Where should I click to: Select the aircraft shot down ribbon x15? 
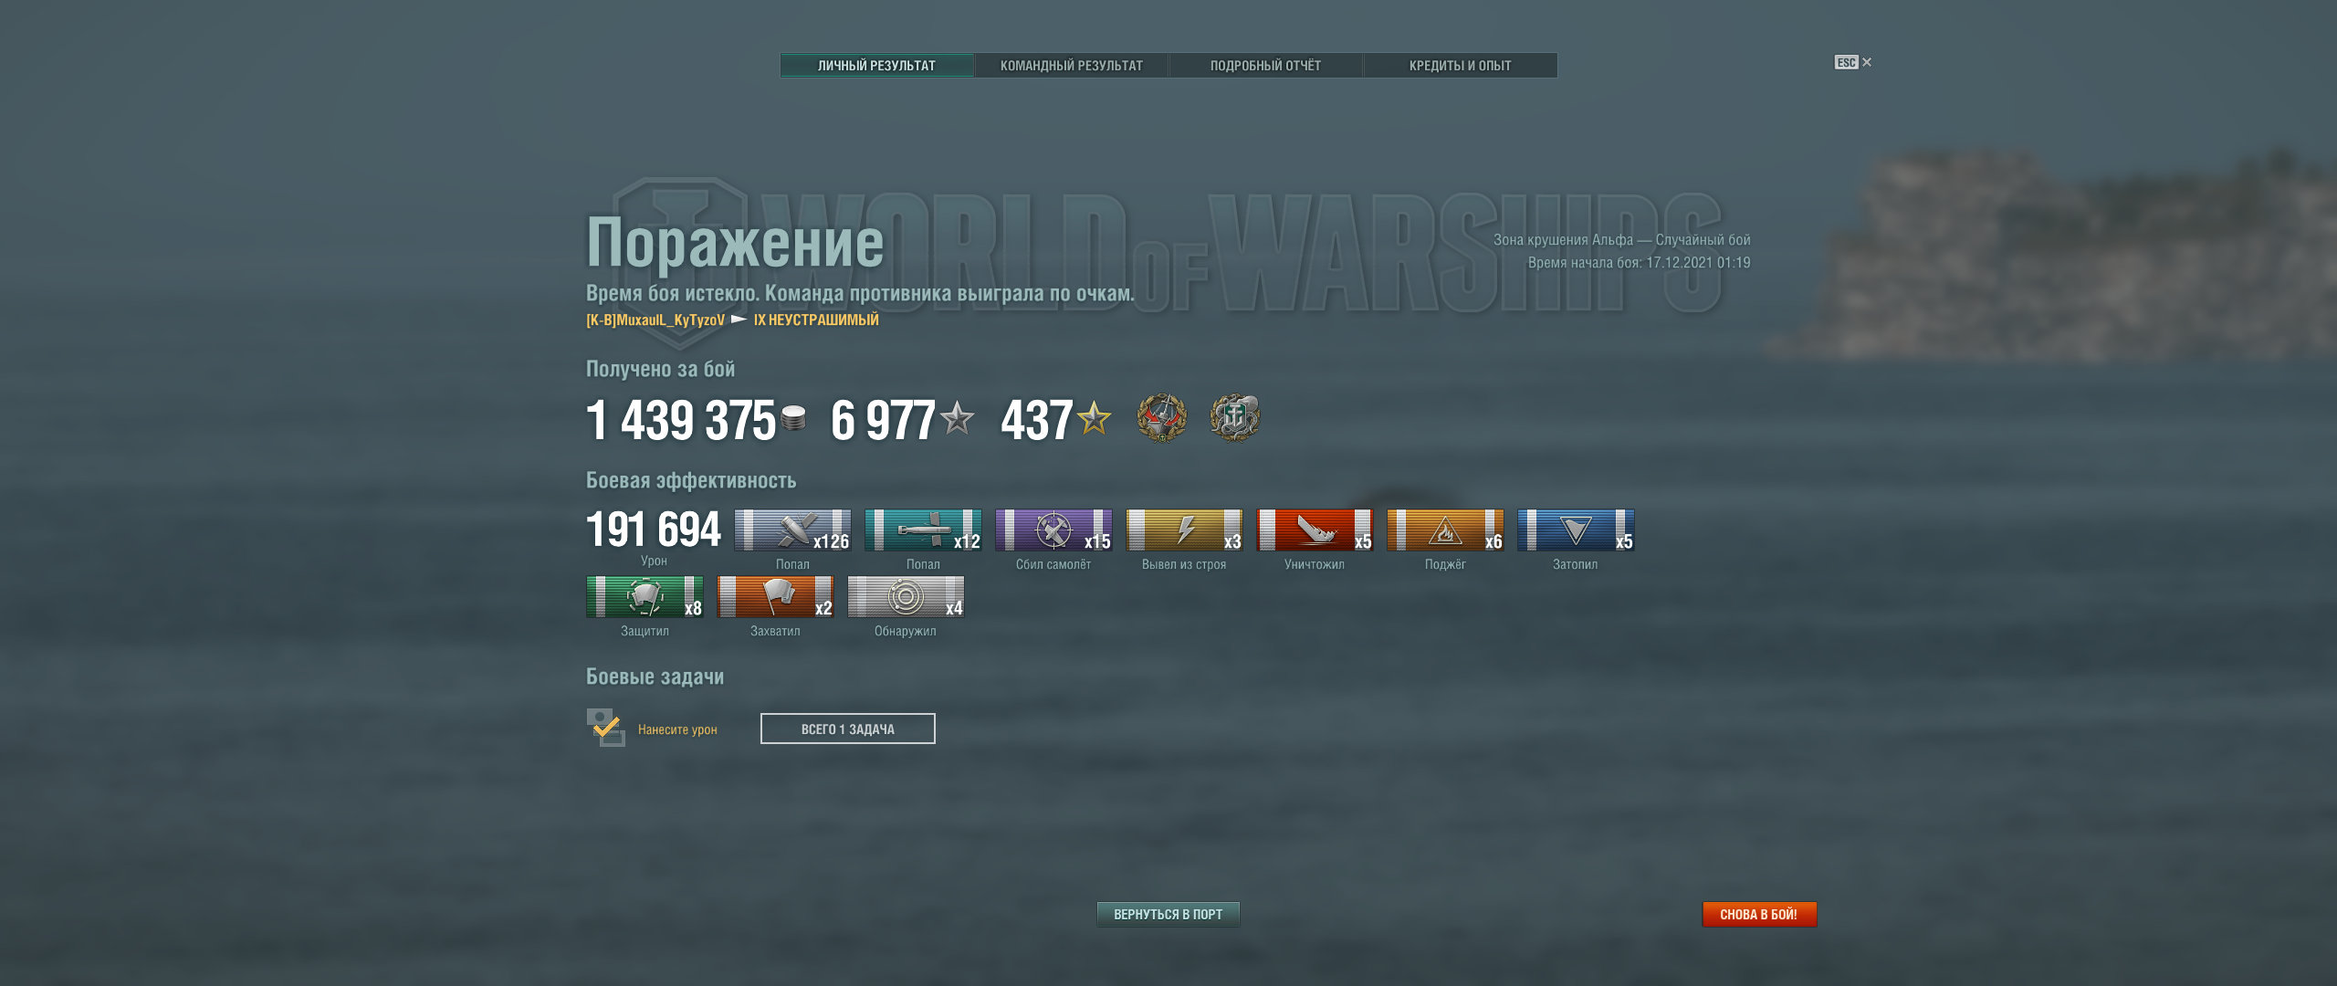click(x=1053, y=530)
